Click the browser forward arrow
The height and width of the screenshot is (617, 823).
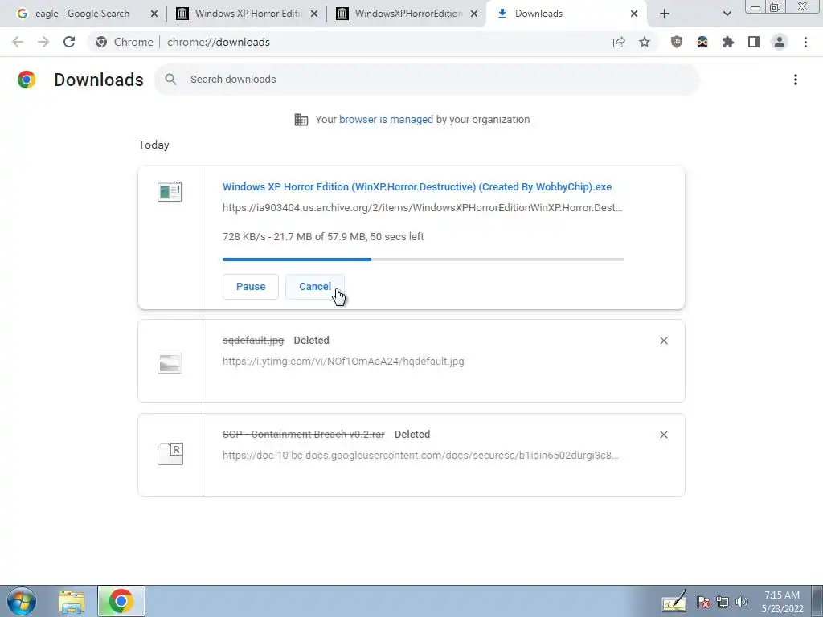[43, 42]
